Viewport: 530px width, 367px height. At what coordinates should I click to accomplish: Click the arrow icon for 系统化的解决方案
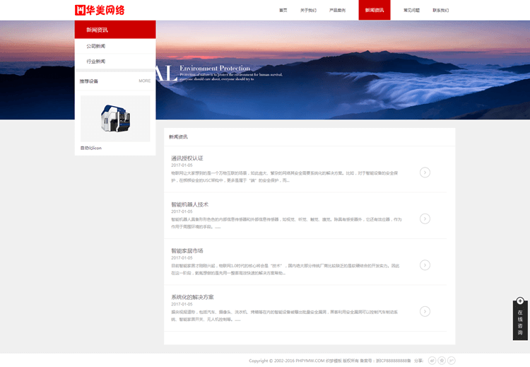(x=425, y=312)
